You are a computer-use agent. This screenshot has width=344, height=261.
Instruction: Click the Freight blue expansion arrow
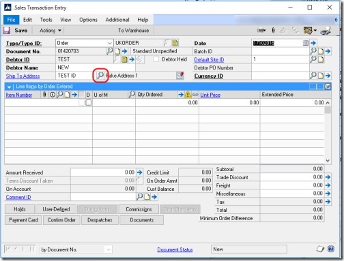click(328, 185)
